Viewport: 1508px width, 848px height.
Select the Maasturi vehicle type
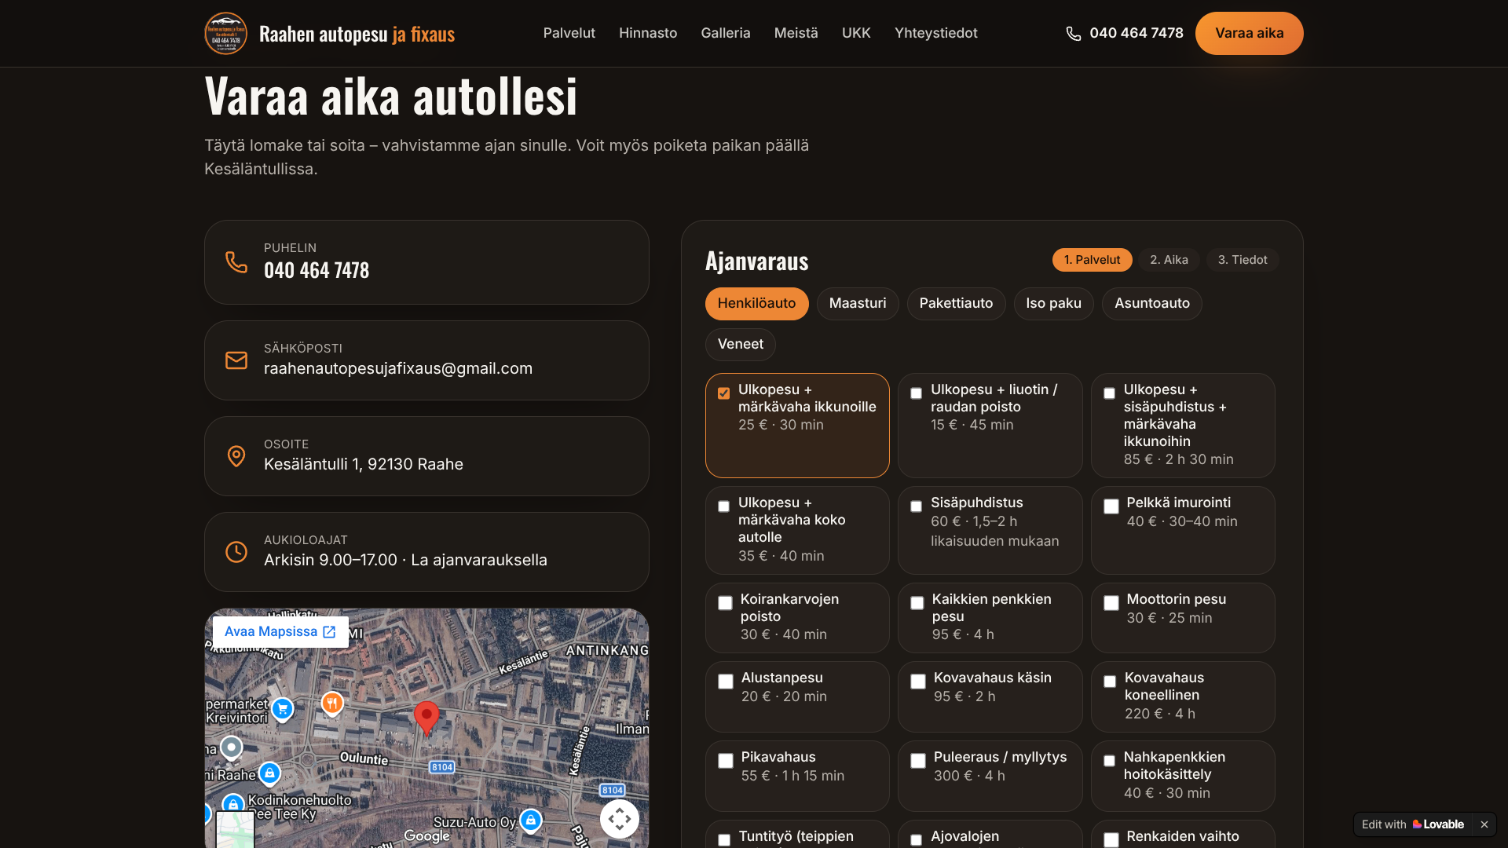[858, 304]
